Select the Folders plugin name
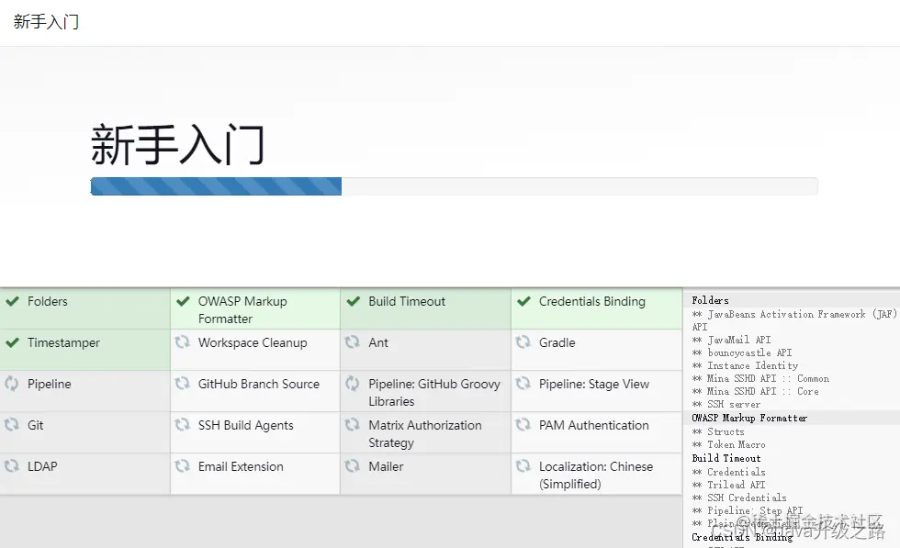This screenshot has width=900, height=548. pos(48,301)
